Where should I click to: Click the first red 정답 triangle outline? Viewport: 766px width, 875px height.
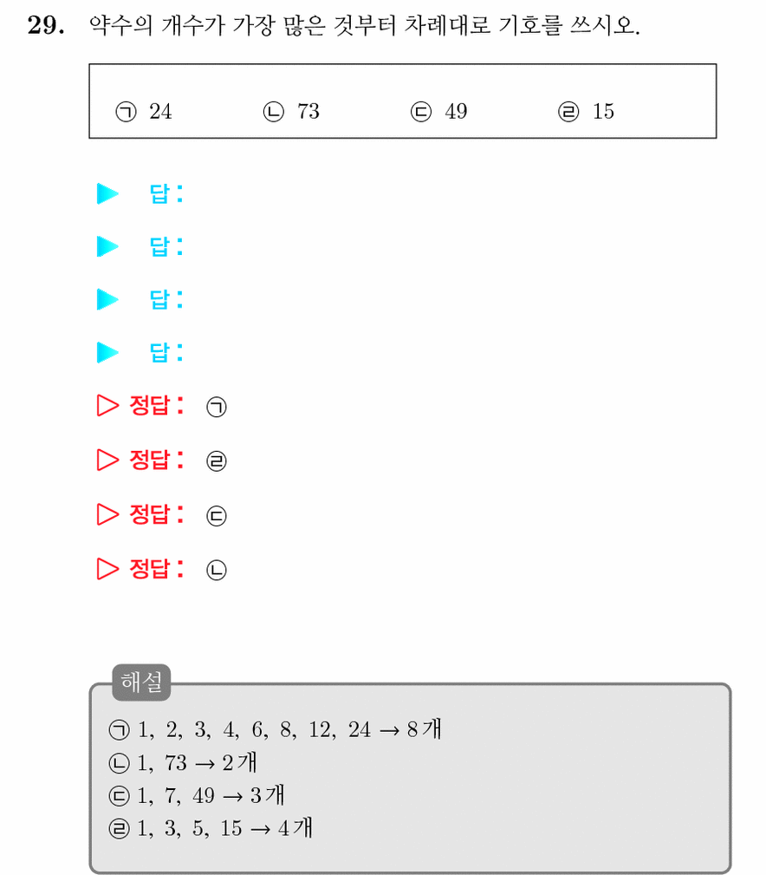click(107, 406)
